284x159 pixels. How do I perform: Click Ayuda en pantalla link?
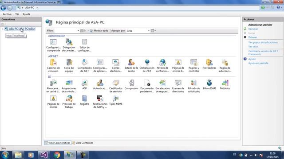coord(258,63)
